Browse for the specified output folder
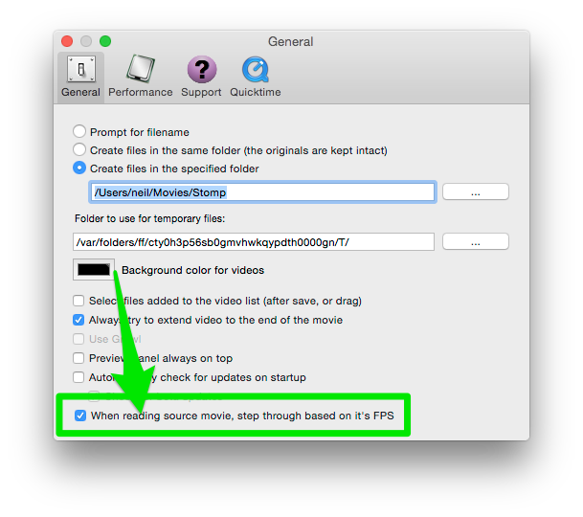The height and width of the screenshot is (517, 583). (x=476, y=191)
